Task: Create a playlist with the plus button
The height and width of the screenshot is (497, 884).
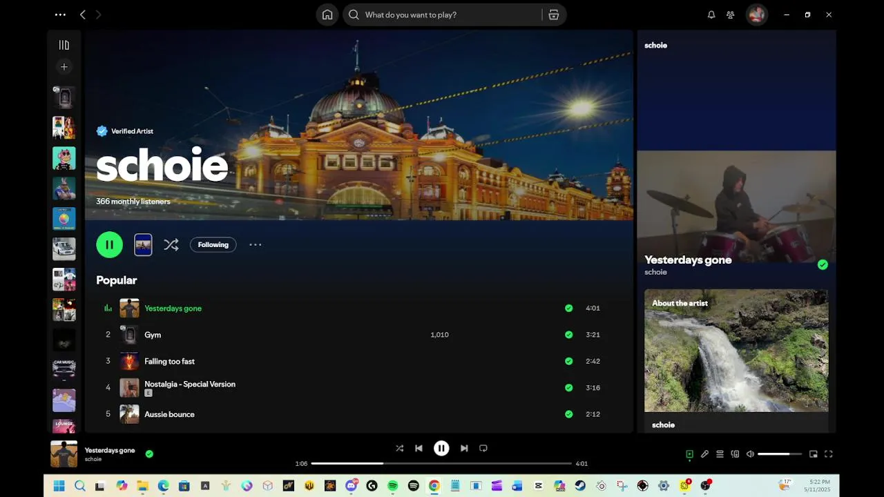Action: pyautogui.click(x=64, y=67)
